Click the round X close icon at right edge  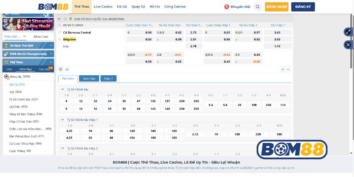[348, 45]
